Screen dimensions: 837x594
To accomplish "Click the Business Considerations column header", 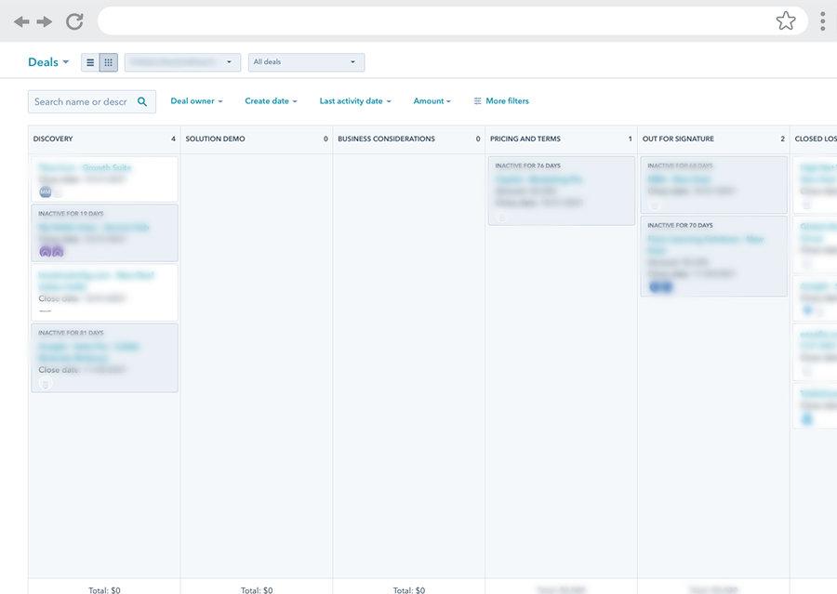I will (x=409, y=139).
